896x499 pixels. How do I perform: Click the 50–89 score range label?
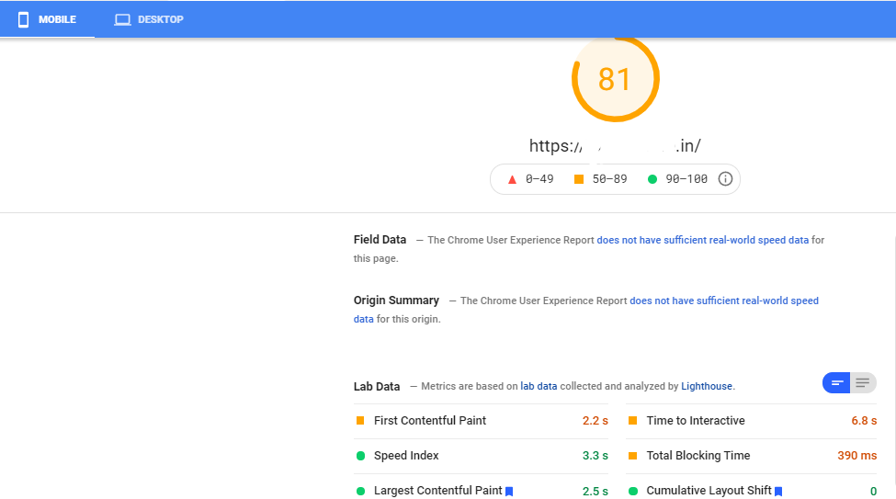pos(609,179)
